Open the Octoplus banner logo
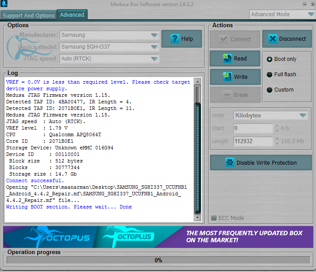316x272 pixels. (x=129, y=237)
